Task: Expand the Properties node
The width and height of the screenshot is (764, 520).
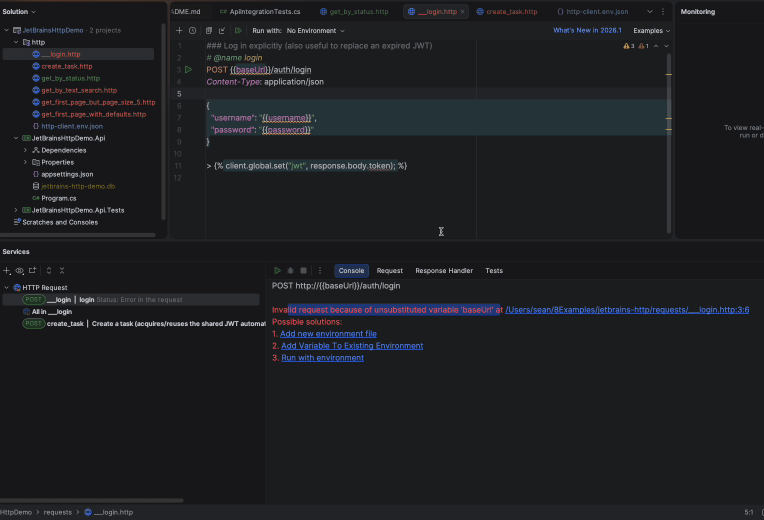Action: pyautogui.click(x=25, y=162)
